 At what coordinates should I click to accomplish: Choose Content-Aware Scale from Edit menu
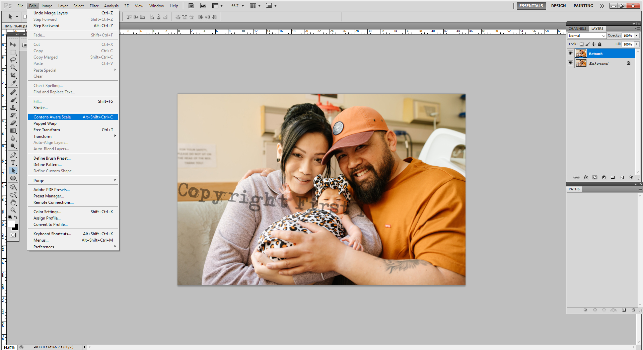[x=52, y=117]
